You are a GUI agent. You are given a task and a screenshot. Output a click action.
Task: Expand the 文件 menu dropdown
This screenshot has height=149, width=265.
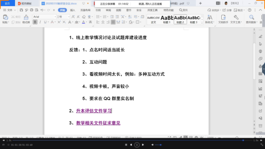10,10
